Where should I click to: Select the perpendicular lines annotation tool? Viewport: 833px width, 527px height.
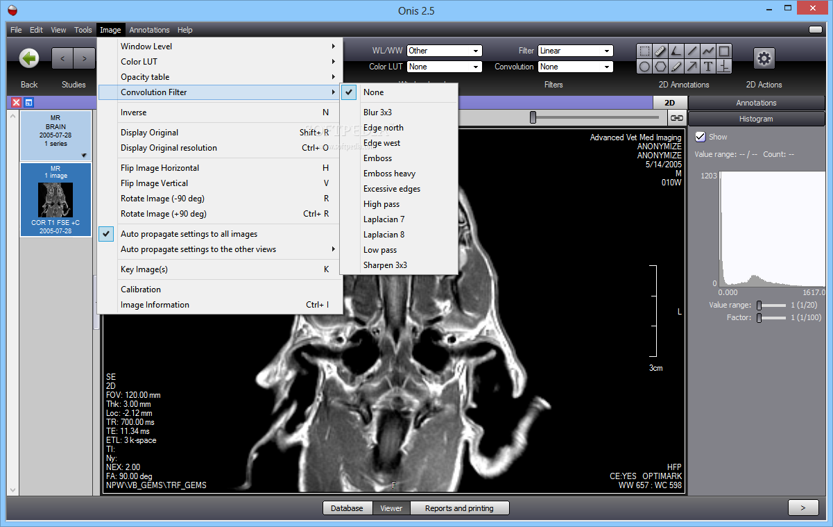point(723,67)
